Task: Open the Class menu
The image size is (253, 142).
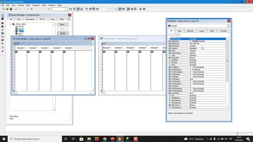Action: click(44, 5)
